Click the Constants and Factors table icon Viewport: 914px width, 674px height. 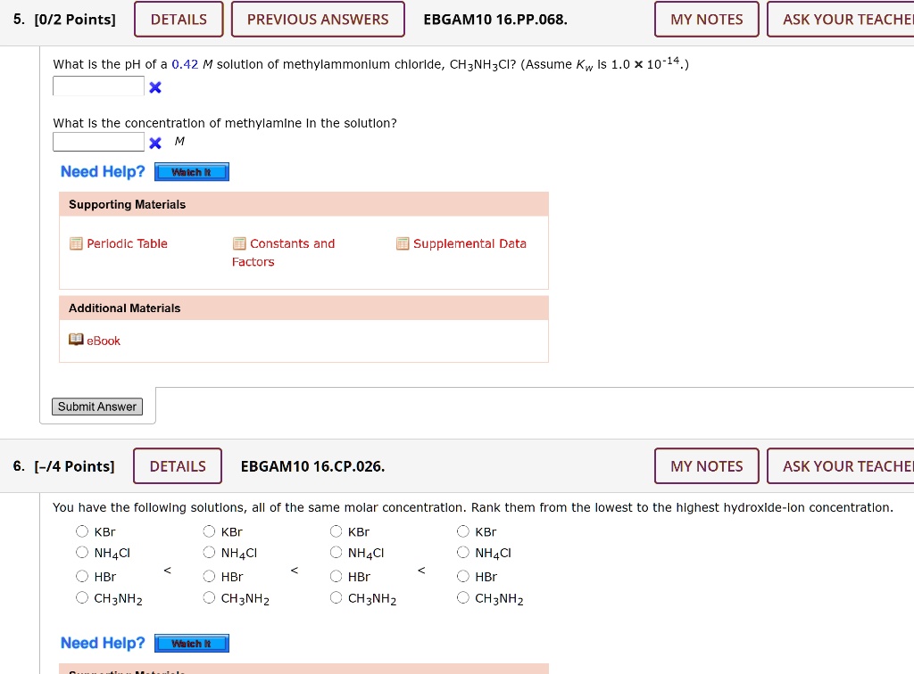coord(239,244)
